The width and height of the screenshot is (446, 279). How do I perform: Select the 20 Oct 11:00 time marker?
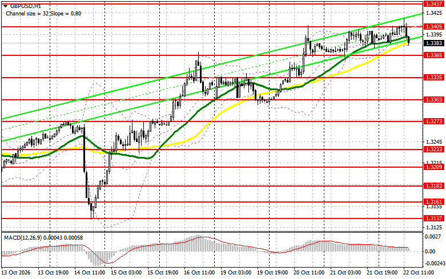[x=309, y=273]
